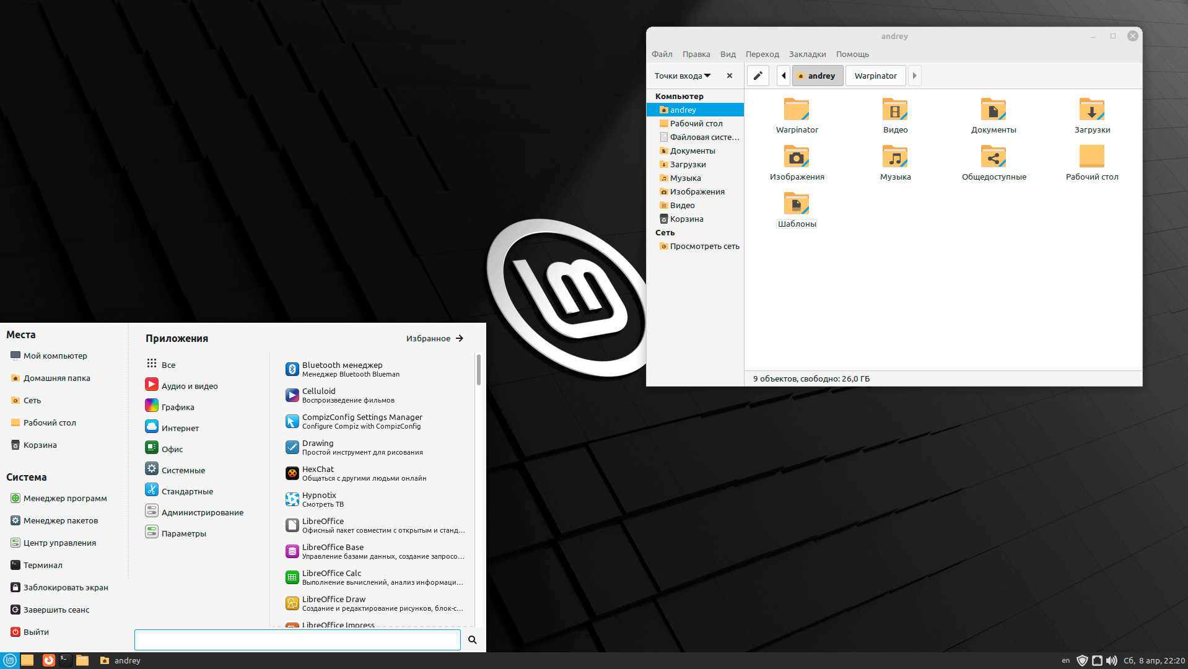
Task: Click the pencil edit-location icon
Action: (758, 76)
